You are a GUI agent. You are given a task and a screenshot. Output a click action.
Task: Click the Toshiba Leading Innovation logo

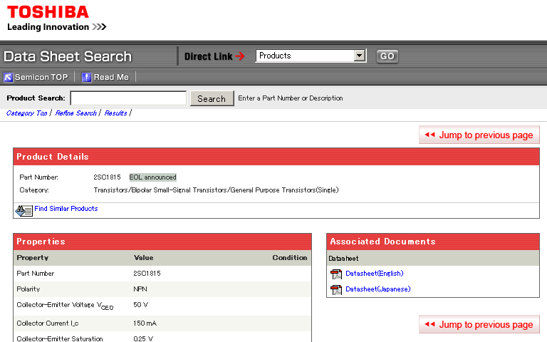pyautogui.click(x=56, y=18)
